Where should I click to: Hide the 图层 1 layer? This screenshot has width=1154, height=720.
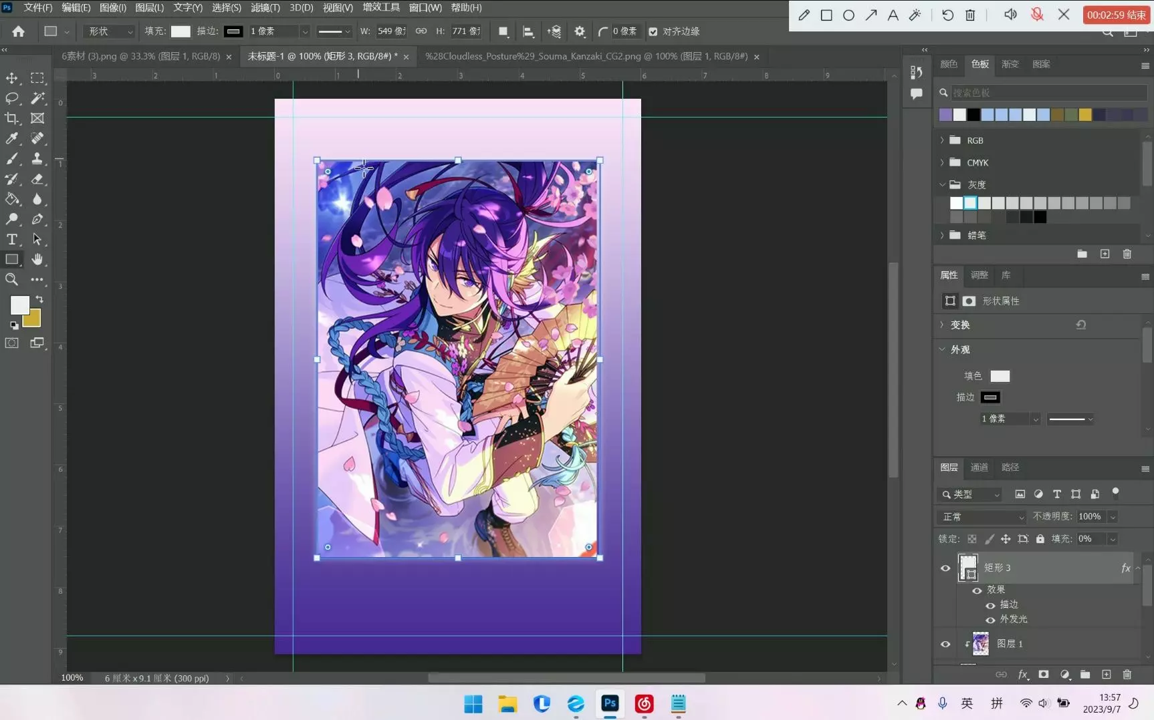point(945,644)
